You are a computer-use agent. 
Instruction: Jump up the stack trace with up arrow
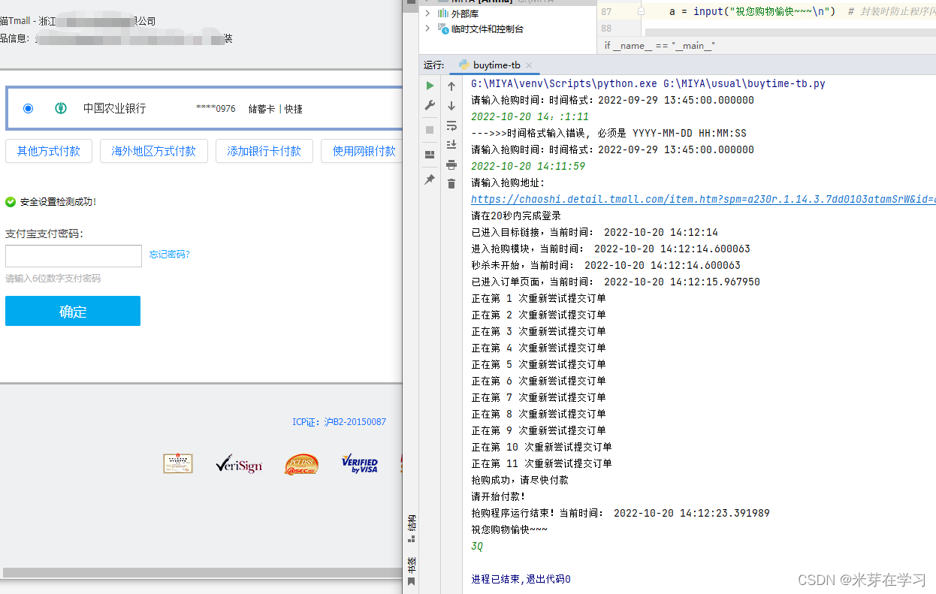coord(451,86)
